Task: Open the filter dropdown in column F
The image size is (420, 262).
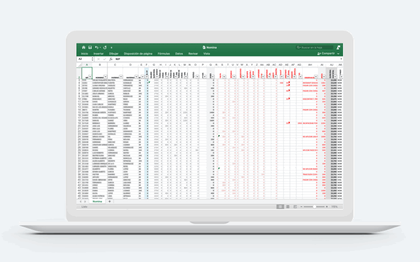Action: [x=146, y=77]
